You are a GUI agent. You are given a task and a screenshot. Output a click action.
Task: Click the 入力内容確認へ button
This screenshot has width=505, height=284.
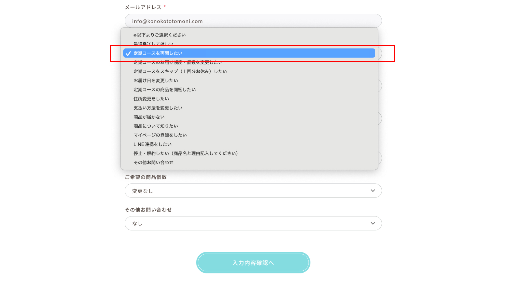pyautogui.click(x=253, y=263)
